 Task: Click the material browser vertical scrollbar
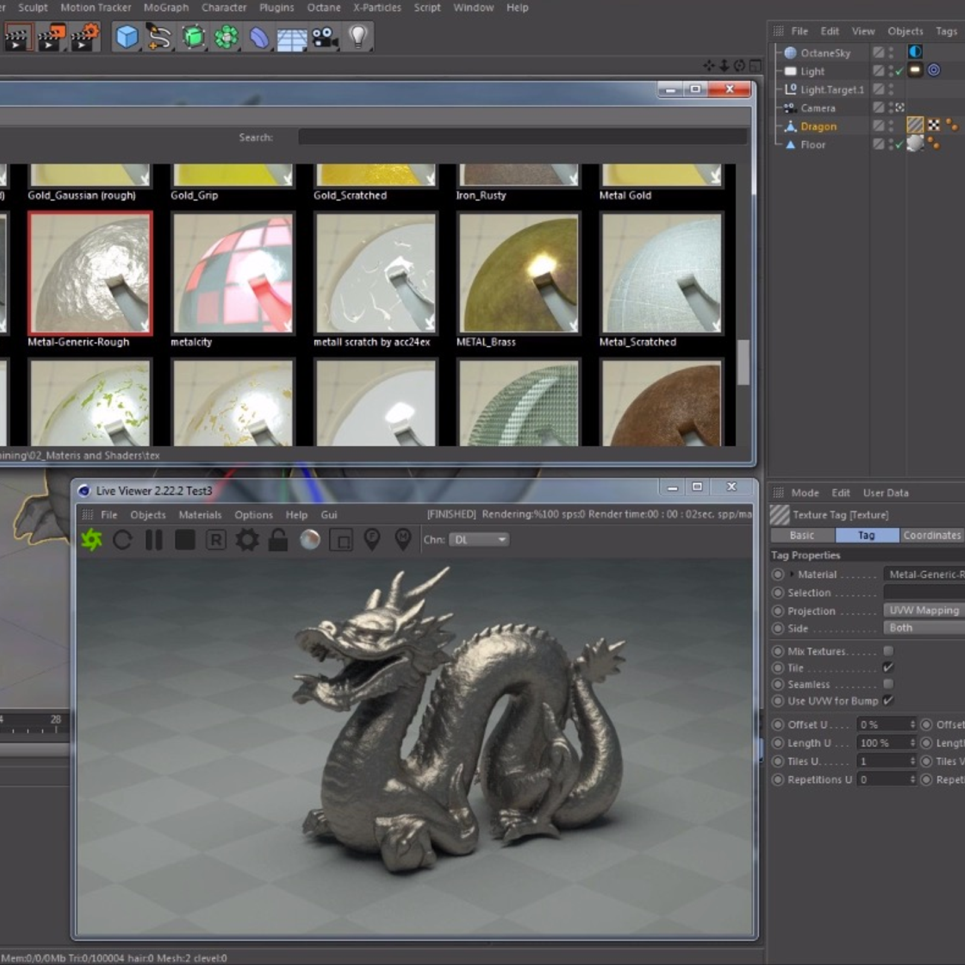pos(743,362)
